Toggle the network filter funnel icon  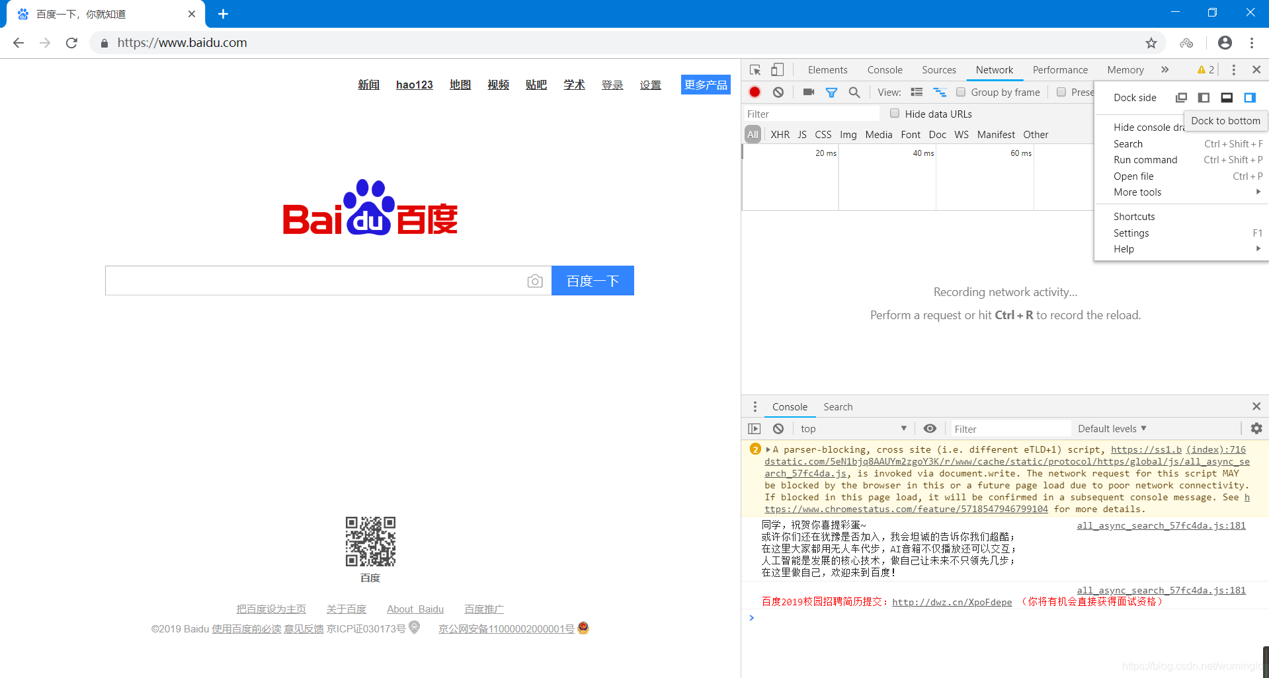point(831,93)
